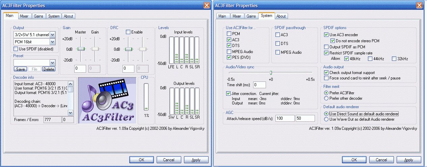Select Use Direct Sound as default renderer
Screen dimensions: 427x167
click(x=326, y=114)
